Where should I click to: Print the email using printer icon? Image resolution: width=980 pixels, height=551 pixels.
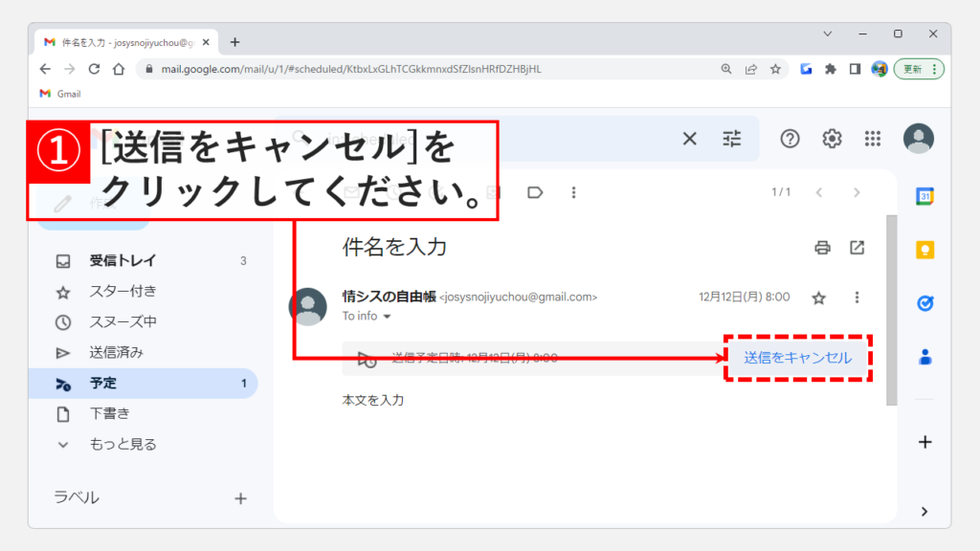(x=822, y=248)
